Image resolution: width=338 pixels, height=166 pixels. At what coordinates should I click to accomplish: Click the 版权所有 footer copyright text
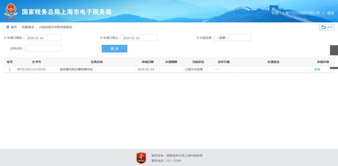pyautogui.click(x=177, y=155)
